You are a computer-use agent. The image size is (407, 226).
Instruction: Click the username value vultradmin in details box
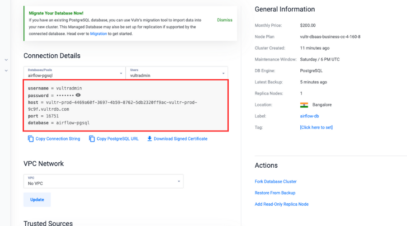click(69, 88)
